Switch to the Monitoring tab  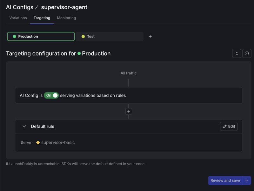(x=66, y=18)
